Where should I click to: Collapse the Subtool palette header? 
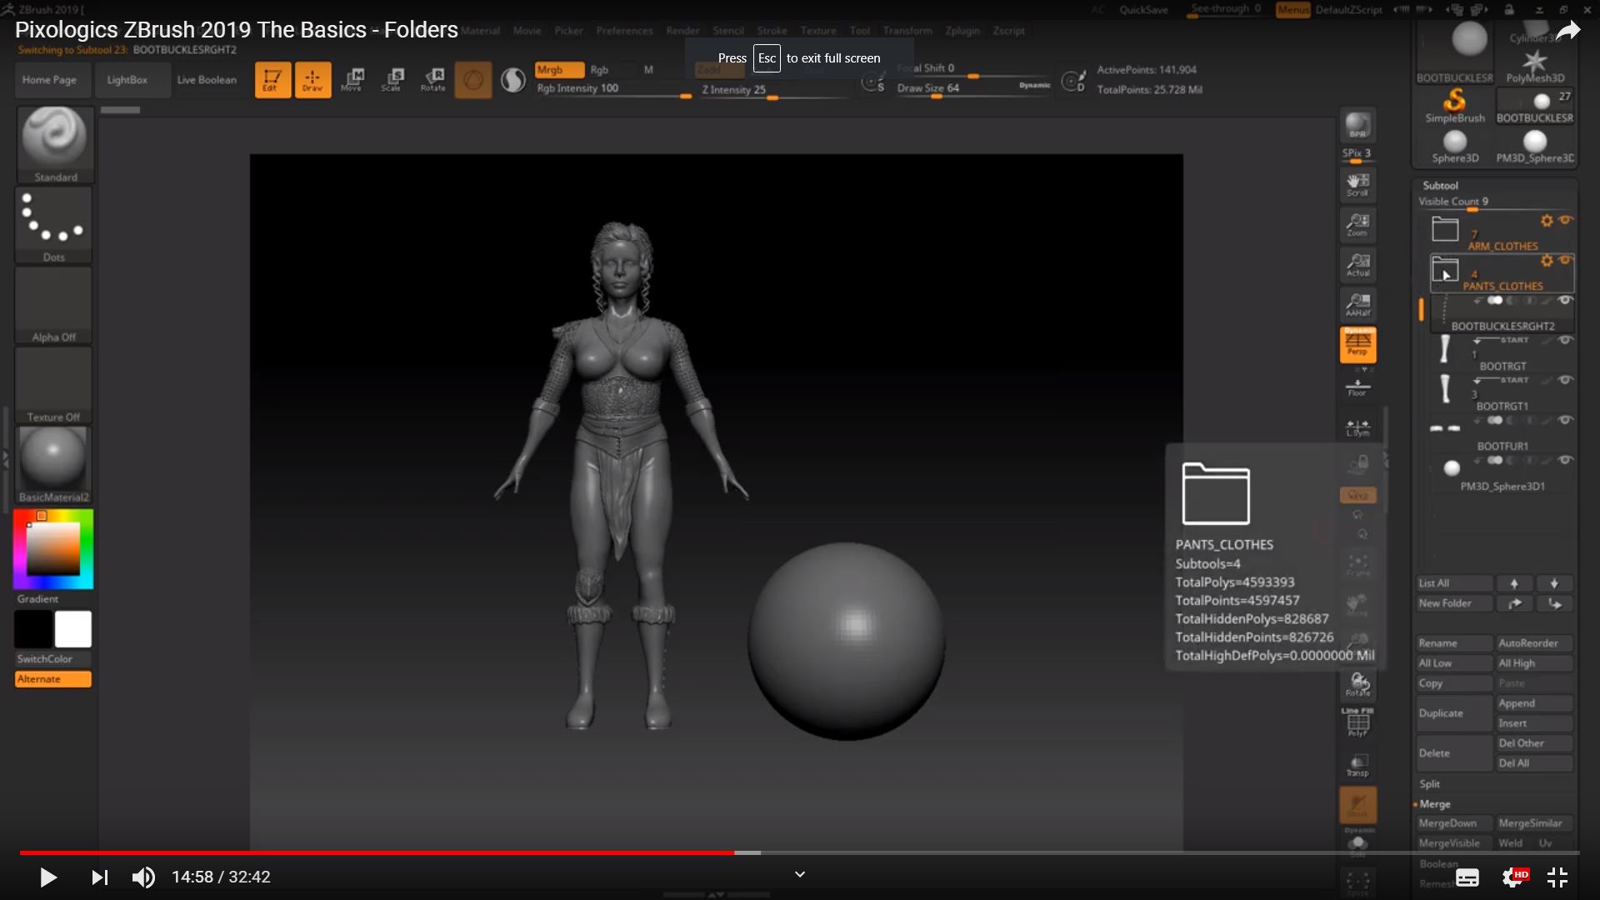click(x=1440, y=186)
